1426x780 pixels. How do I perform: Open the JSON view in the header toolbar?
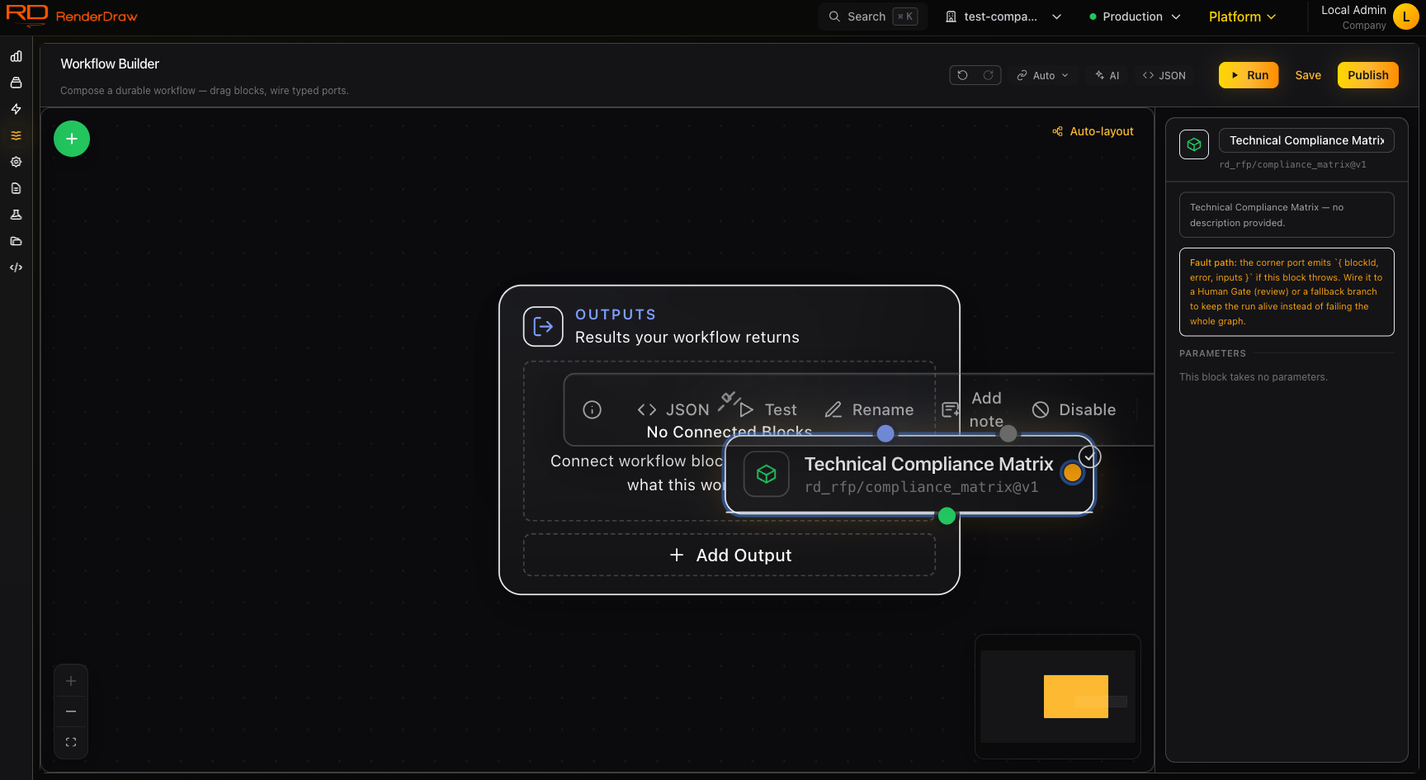tap(1164, 75)
